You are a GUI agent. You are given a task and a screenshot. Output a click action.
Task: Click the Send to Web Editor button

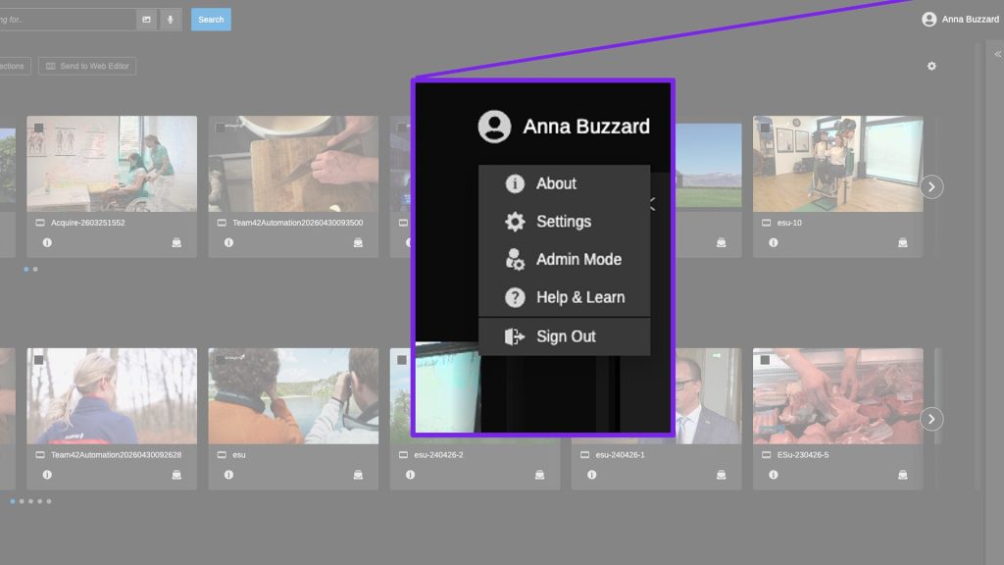click(87, 66)
